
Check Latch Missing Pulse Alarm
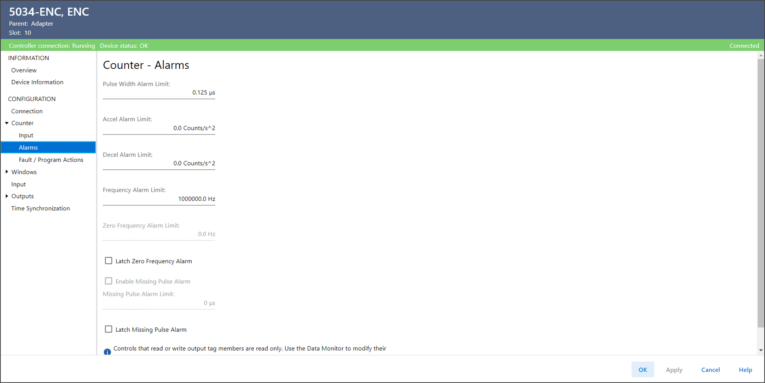coord(108,329)
